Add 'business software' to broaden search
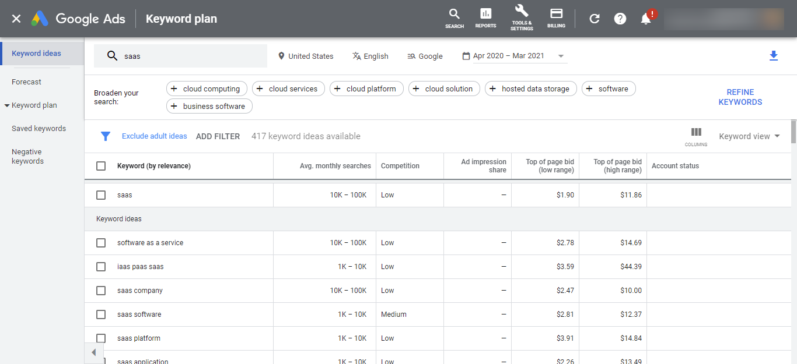Screen dimensions: 797x364 point(209,106)
